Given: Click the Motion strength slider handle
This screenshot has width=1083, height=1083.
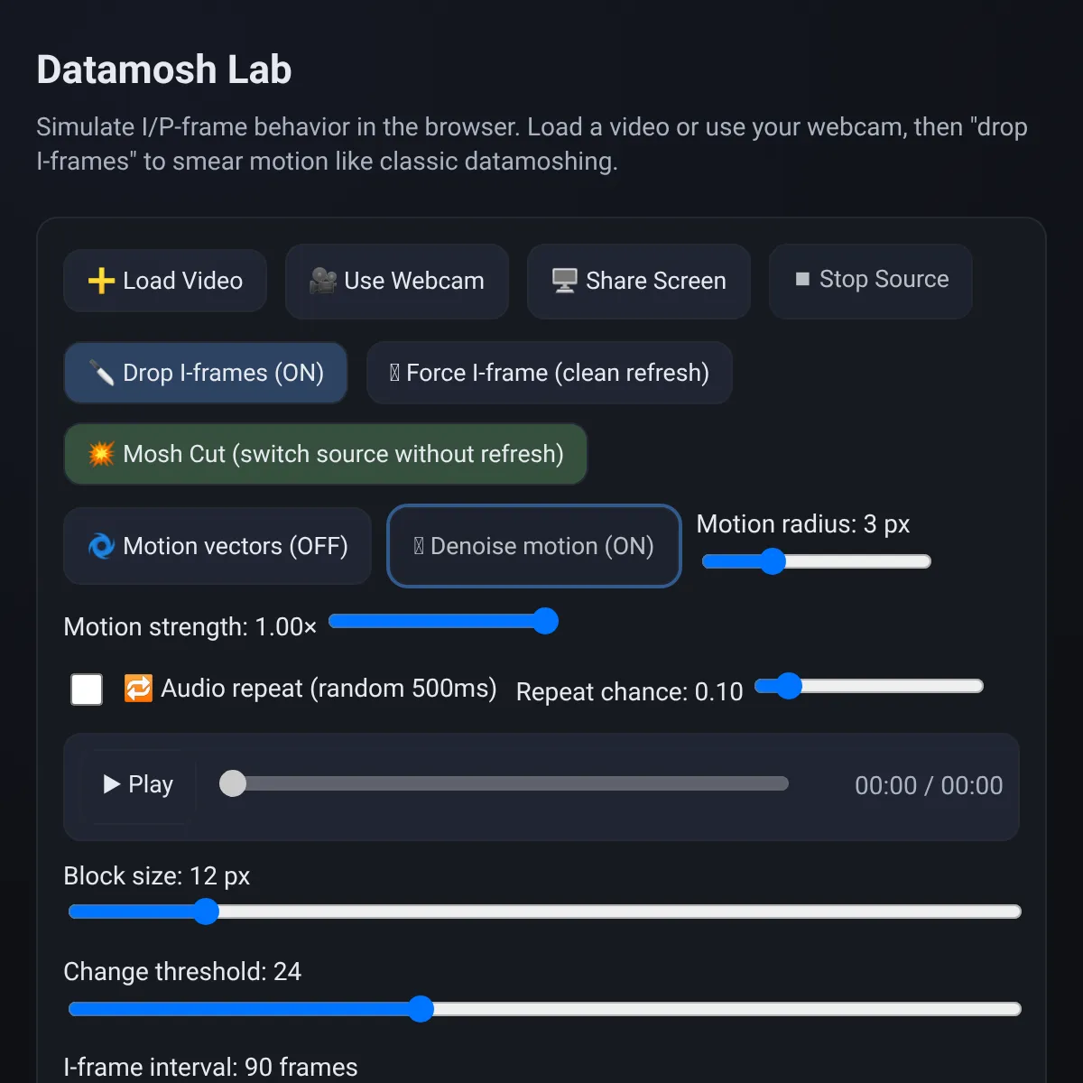Looking at the screenshot, I should pos(545,621).
